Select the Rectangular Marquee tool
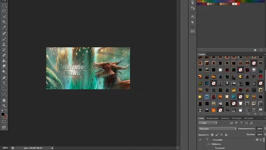 click(4, 5)
